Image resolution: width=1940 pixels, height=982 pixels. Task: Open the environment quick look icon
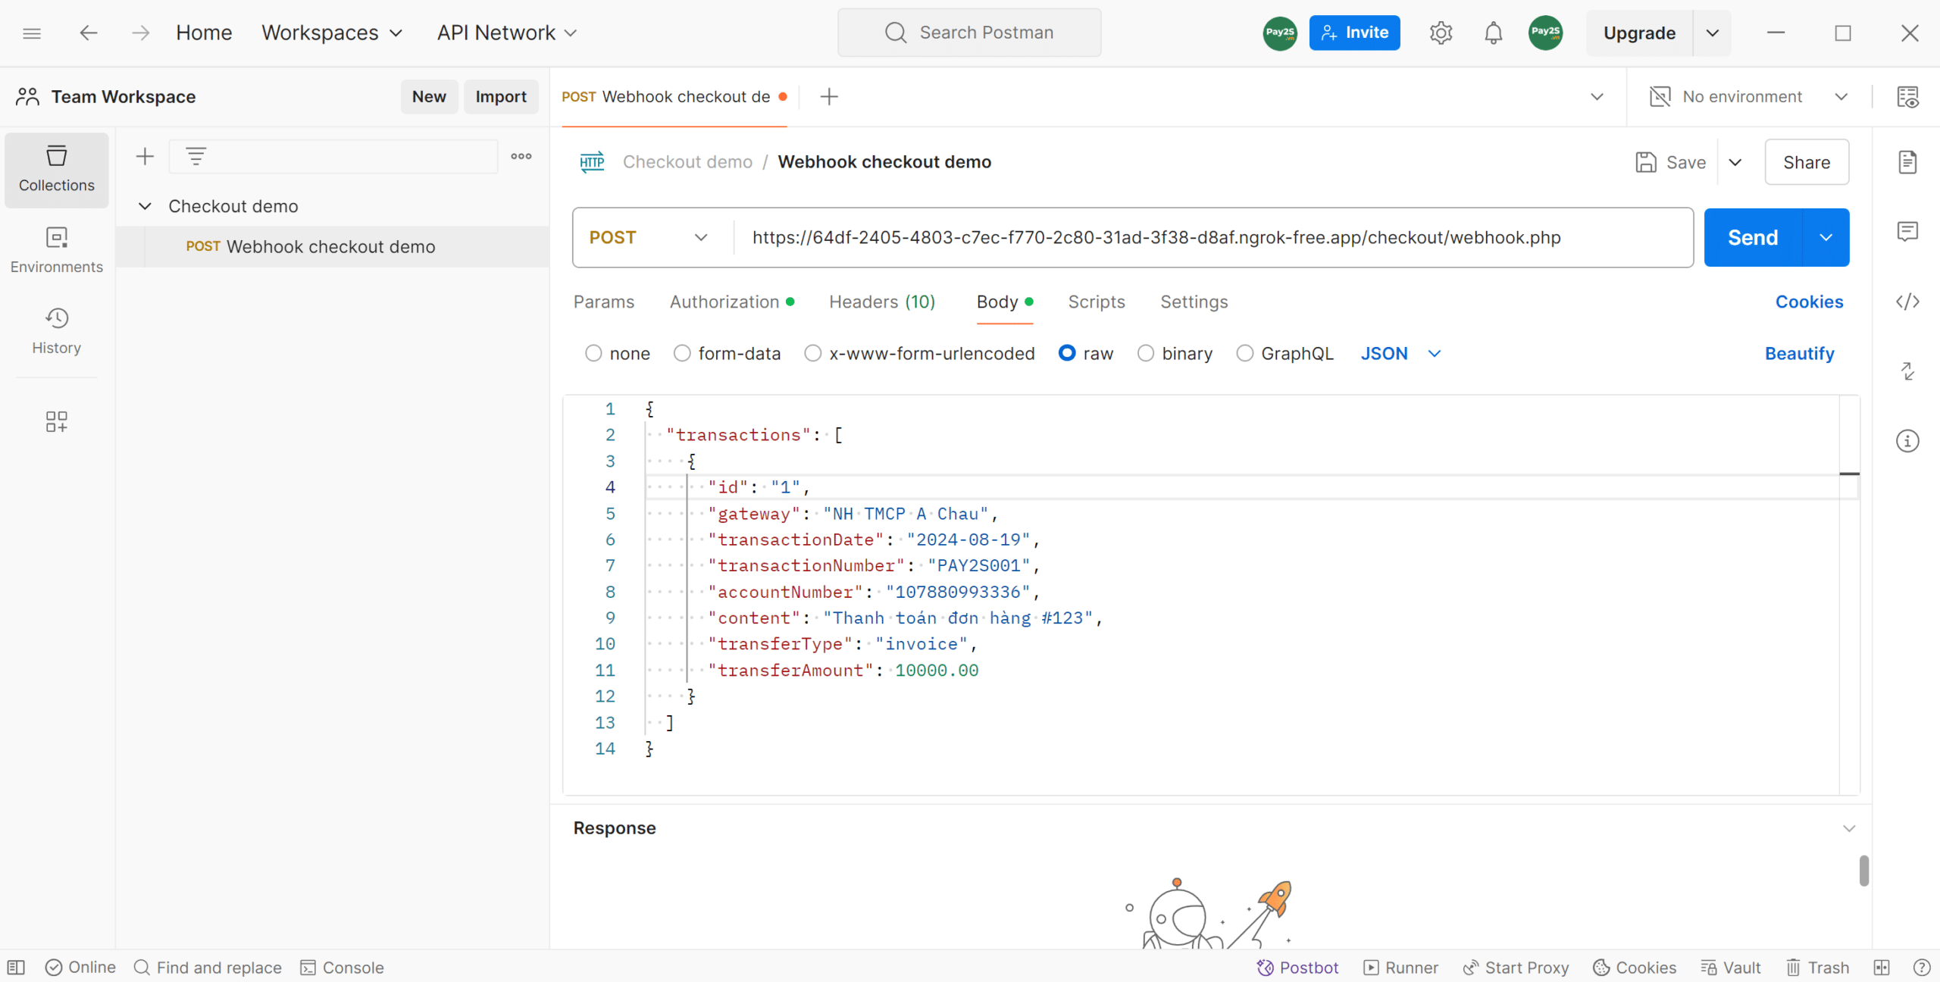click(x=1908, y=97)
